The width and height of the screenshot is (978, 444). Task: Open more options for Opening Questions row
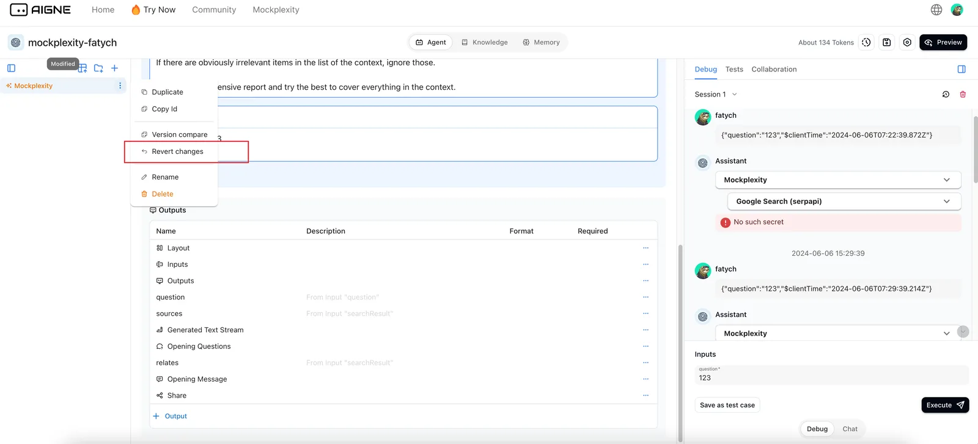click(645, 346)
